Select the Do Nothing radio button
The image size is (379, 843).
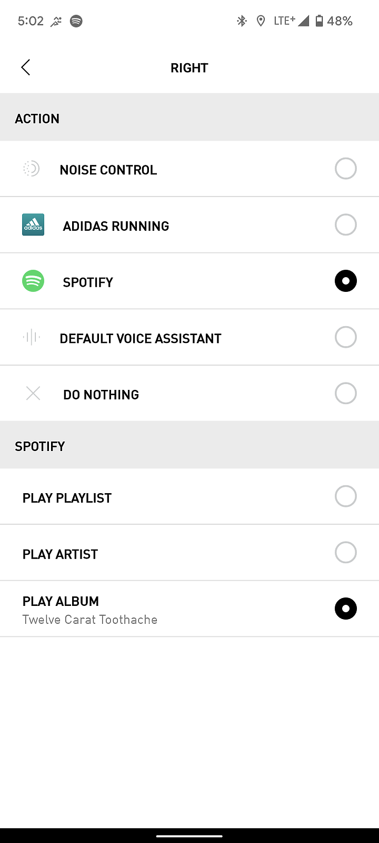pos(346,393)
